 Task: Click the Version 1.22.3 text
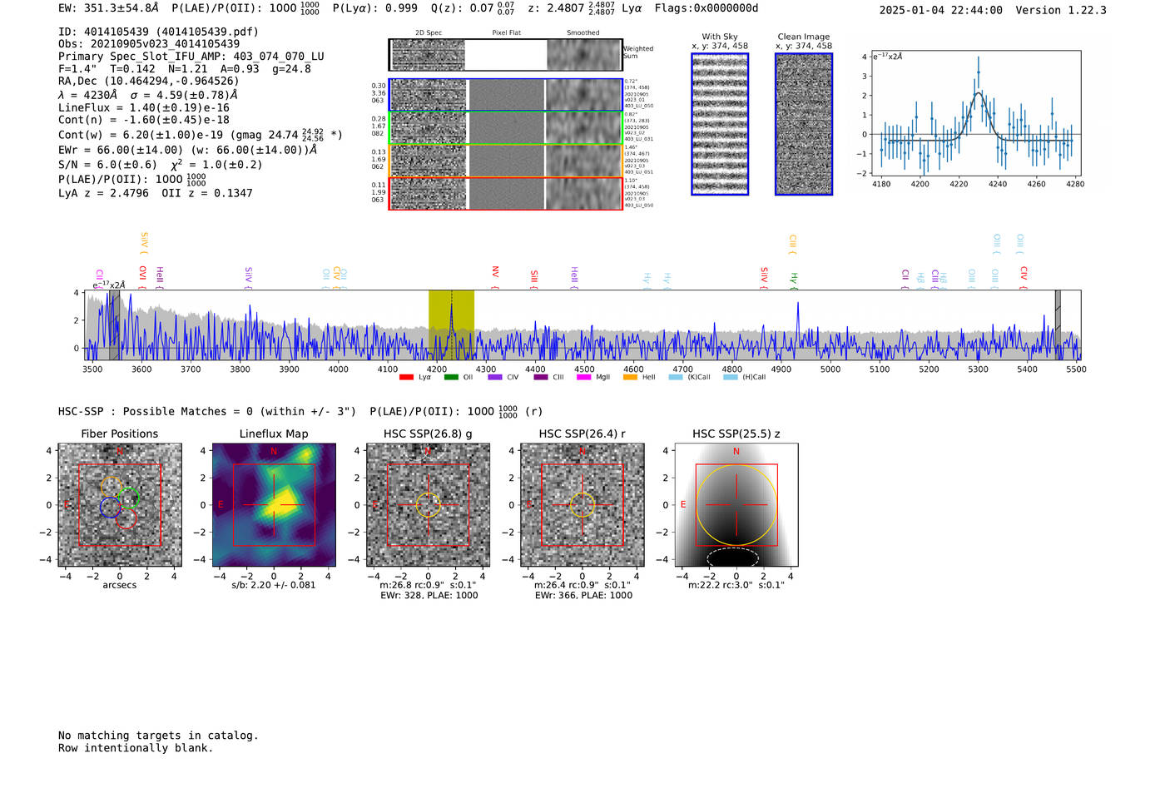click(x=1061, y=10)
